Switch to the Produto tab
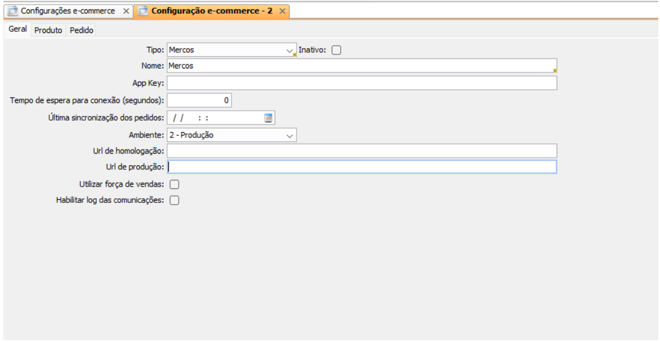Screen dimensions: 660x342 click(x=48, y=30)
